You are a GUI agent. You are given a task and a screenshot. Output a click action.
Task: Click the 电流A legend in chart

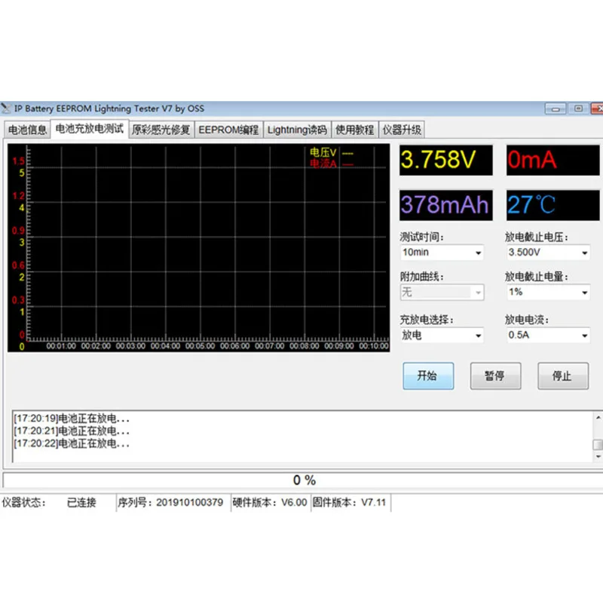(331, 164)
